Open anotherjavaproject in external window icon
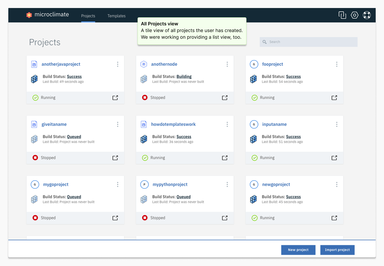384x266 pixels. tap(115, 98)
